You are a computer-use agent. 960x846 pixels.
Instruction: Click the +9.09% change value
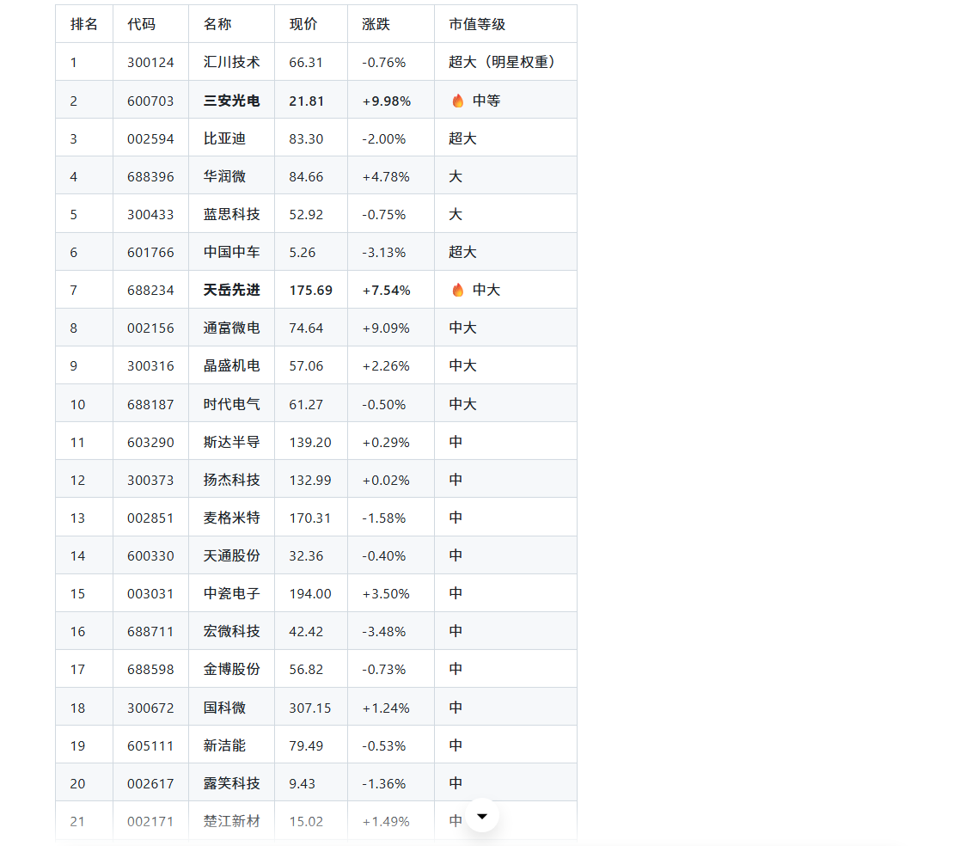coord(386,328)
